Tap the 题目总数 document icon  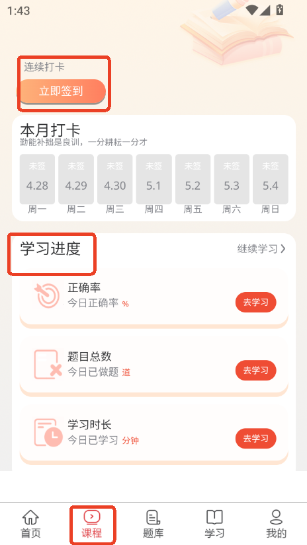[x=48, y=364]
